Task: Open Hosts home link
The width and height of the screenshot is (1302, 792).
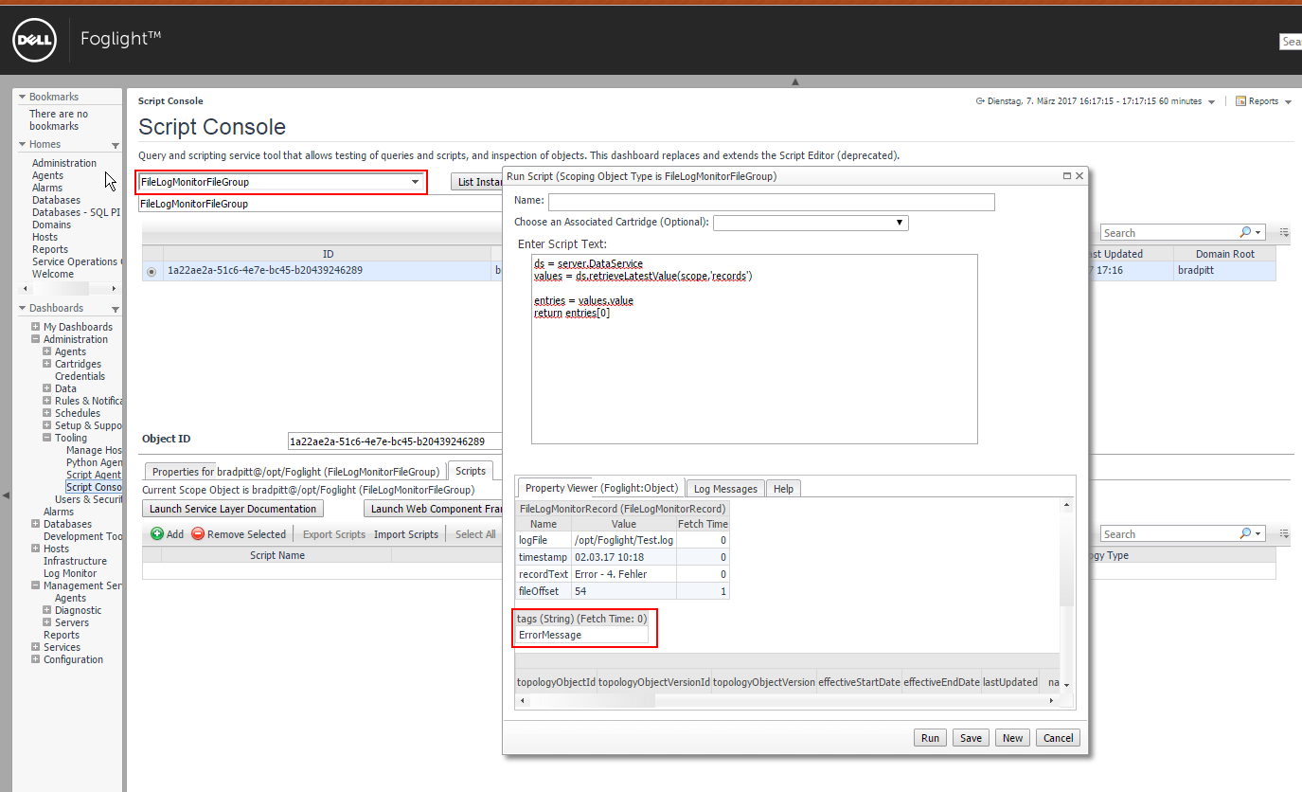Action: [45, 237]
